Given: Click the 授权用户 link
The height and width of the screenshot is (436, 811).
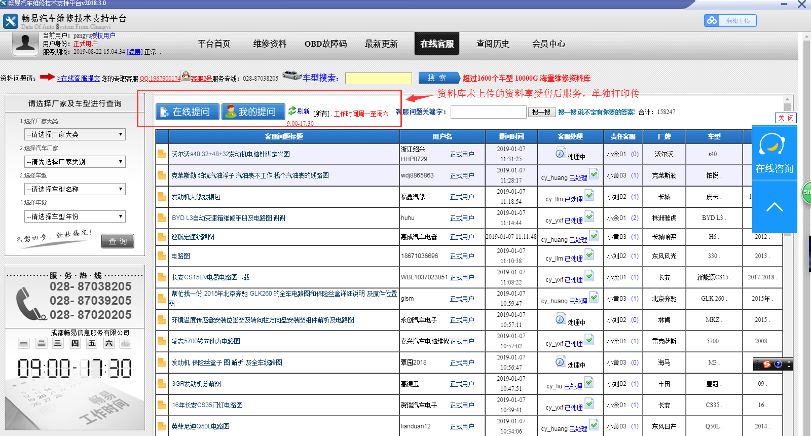Looking at the screenshot, I should 103,35.
